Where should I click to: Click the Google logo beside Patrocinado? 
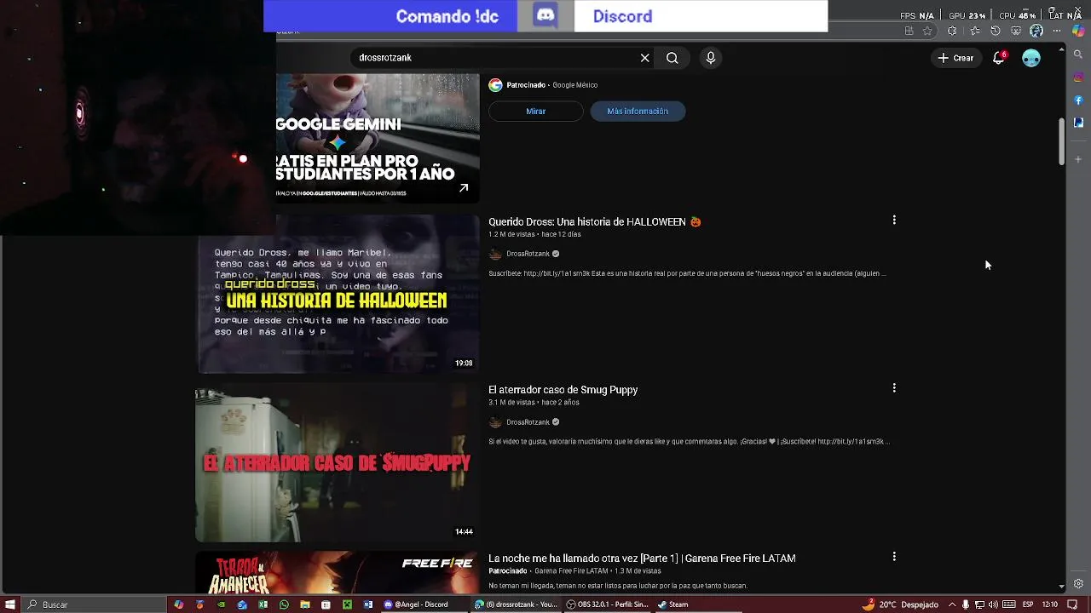pos(495,85)
